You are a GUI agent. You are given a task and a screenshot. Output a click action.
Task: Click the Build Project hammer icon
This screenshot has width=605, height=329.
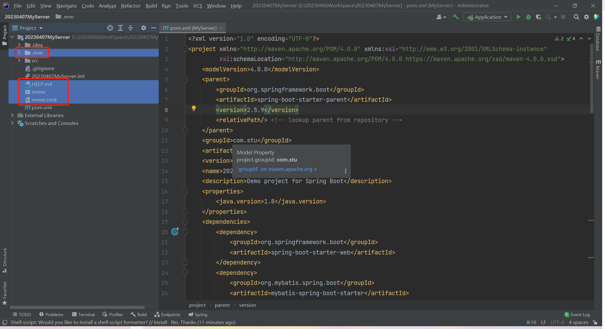(x=456, y=17)
